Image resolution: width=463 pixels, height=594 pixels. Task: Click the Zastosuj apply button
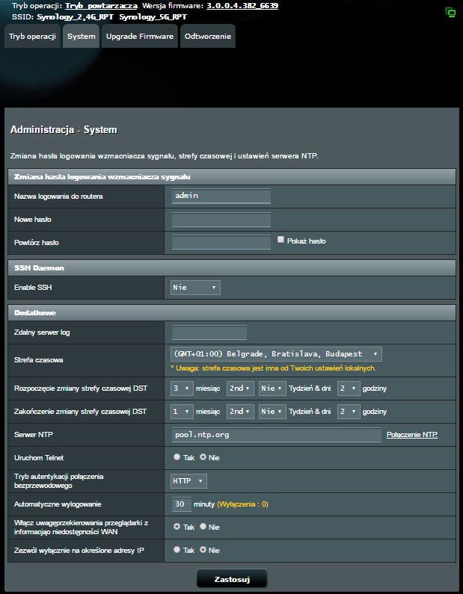click(x=232, y=579)
